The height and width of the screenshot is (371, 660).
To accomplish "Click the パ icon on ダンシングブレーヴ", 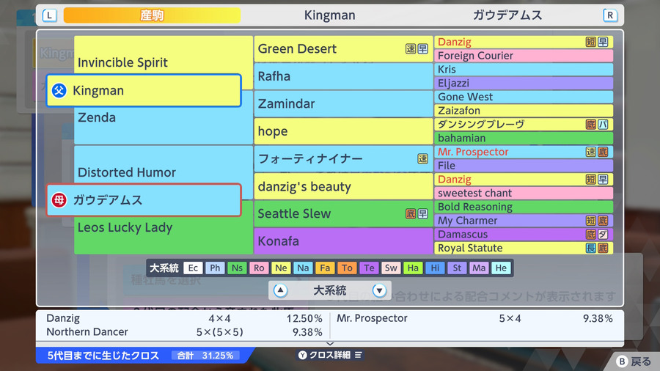I will (603, 124).
